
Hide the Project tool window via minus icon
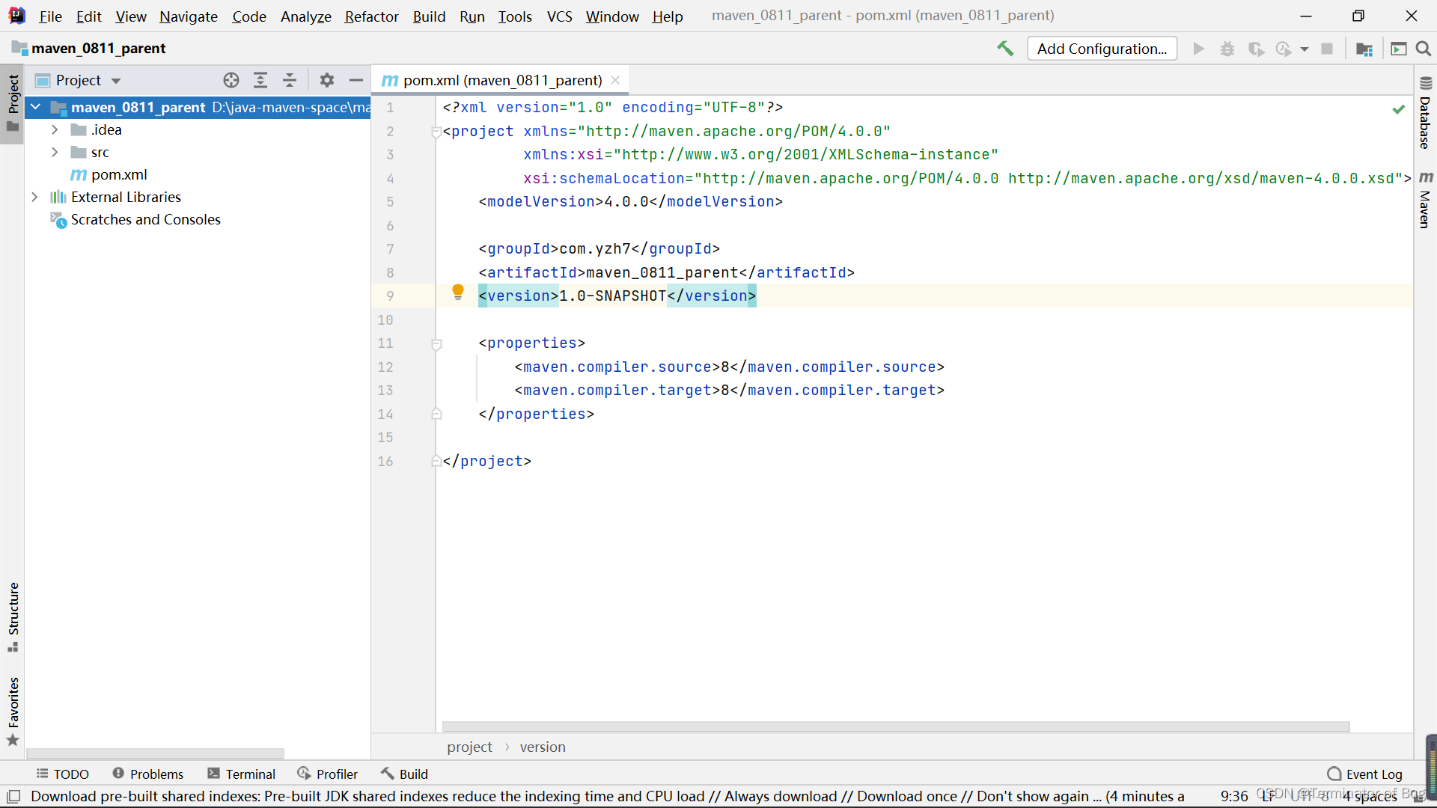(356, 80)
